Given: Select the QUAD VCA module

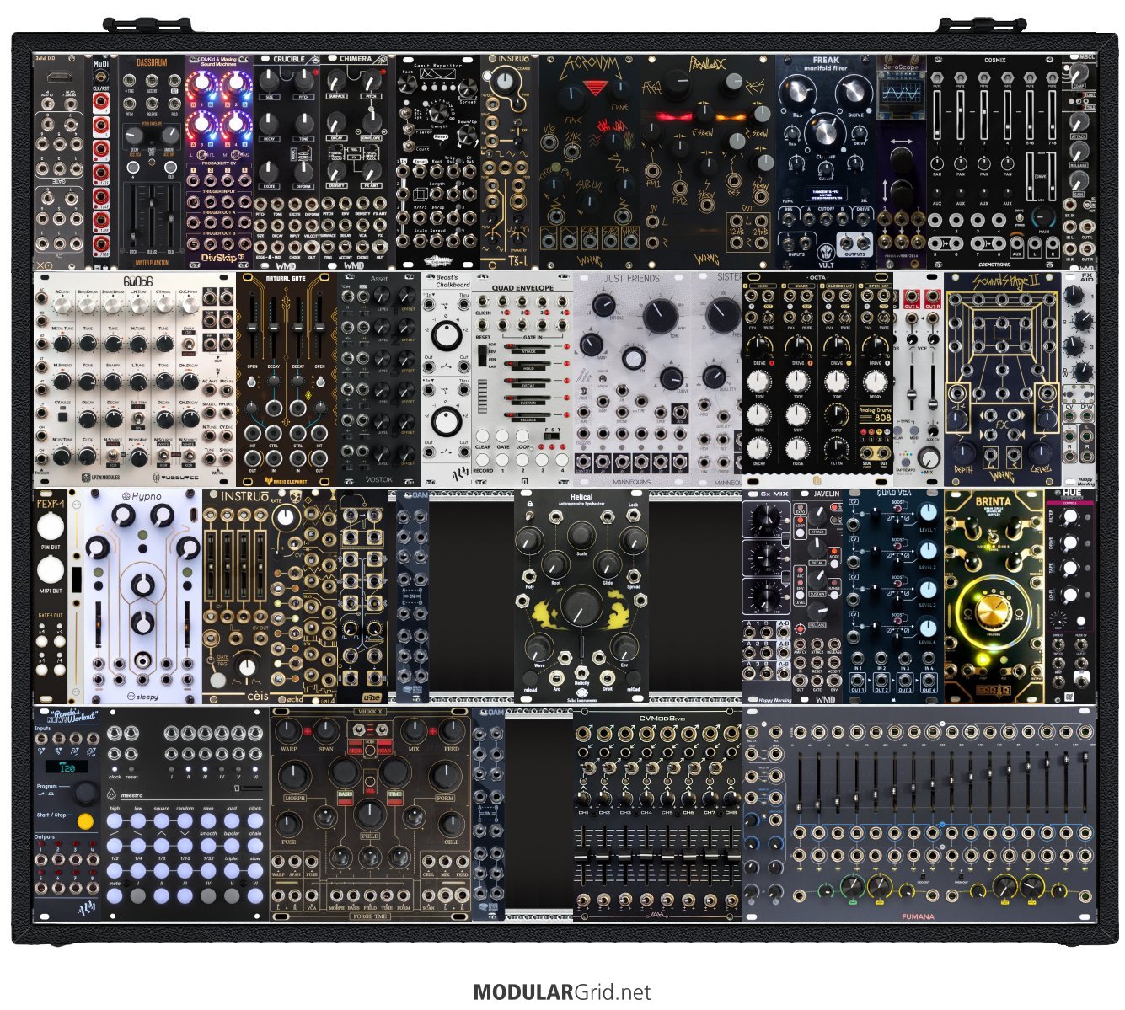Looking at the screenshot, I should 893,596.
